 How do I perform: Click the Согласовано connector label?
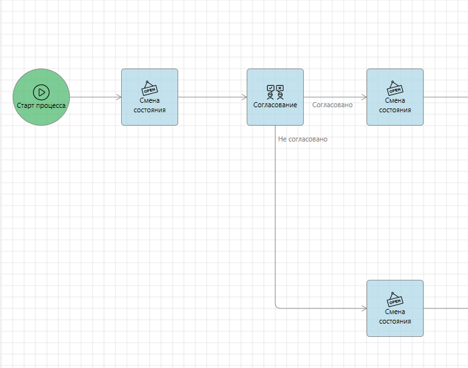pyautogui.click(x=332, y=105)
